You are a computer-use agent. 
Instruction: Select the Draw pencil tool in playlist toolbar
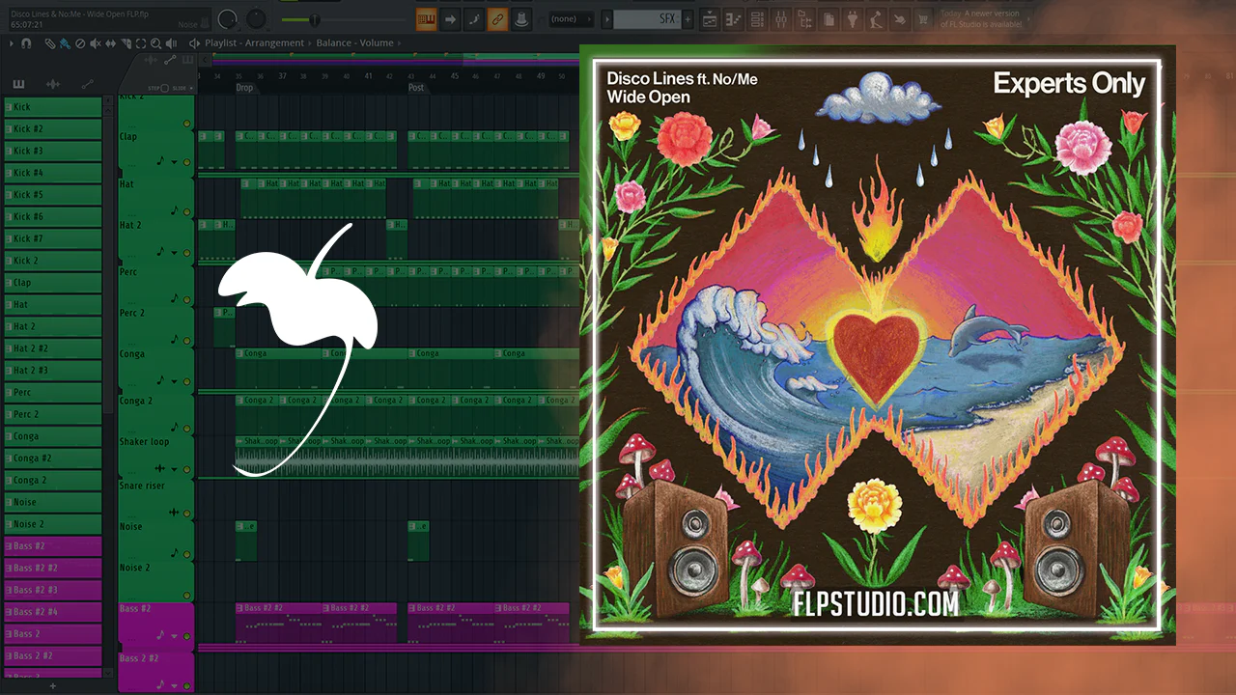click(50, 43)
